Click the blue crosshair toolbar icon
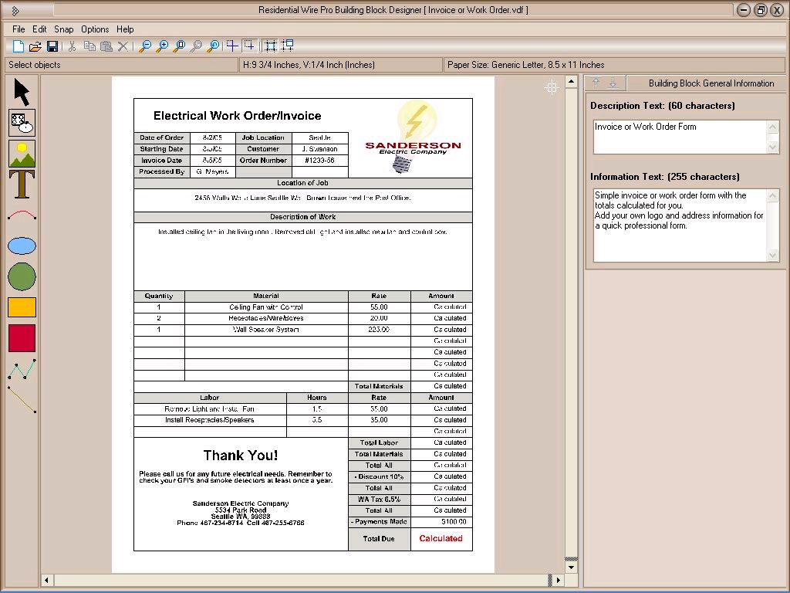 [232, 46]
